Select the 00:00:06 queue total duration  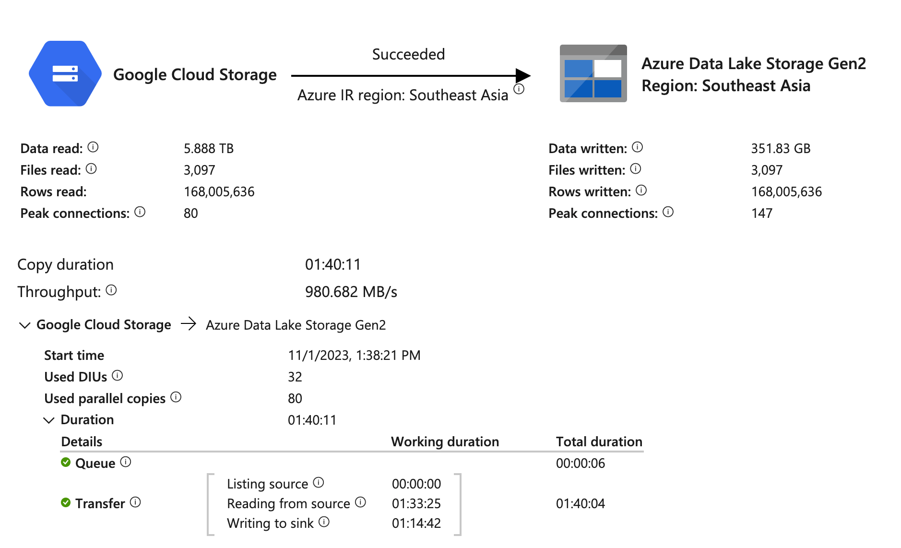(581, 464)
